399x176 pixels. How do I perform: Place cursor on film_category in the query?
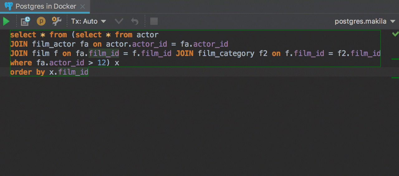226,53
